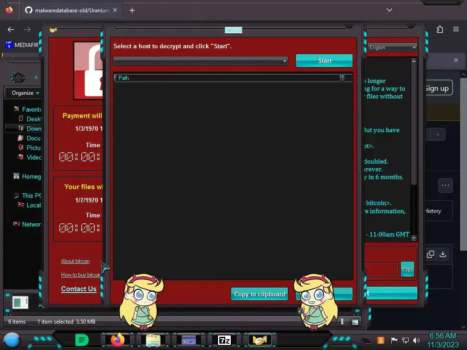Click the Path column header
The height and width of the screenshot is (350, 467).
(228, 78)
